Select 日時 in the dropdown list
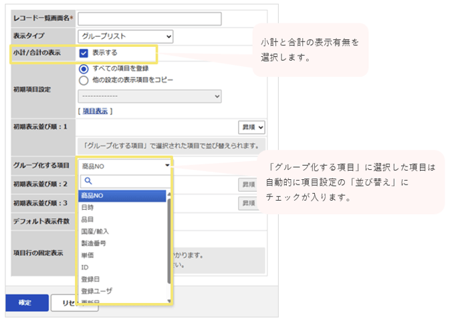The image size is (468, 323). [122, 207]
